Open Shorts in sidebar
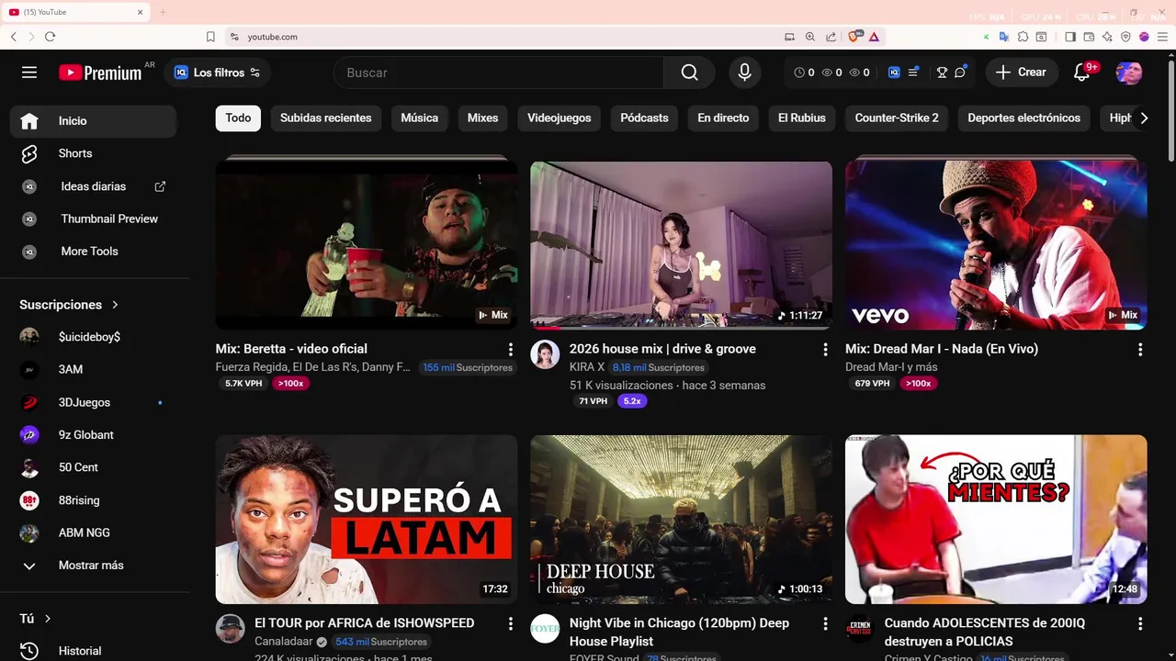The image size is (1176, 661). (x=94, y=153)
